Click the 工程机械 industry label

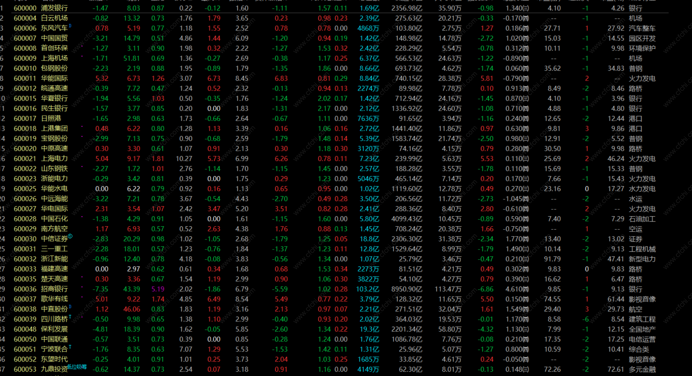(x=642, y=249)
